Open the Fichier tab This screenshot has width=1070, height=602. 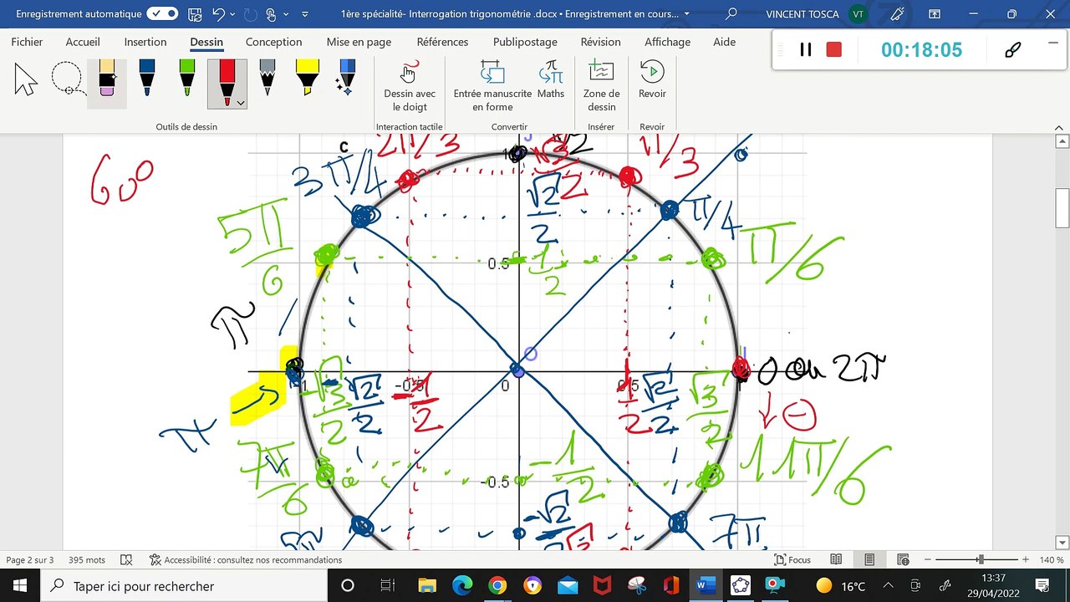point(27,42)
